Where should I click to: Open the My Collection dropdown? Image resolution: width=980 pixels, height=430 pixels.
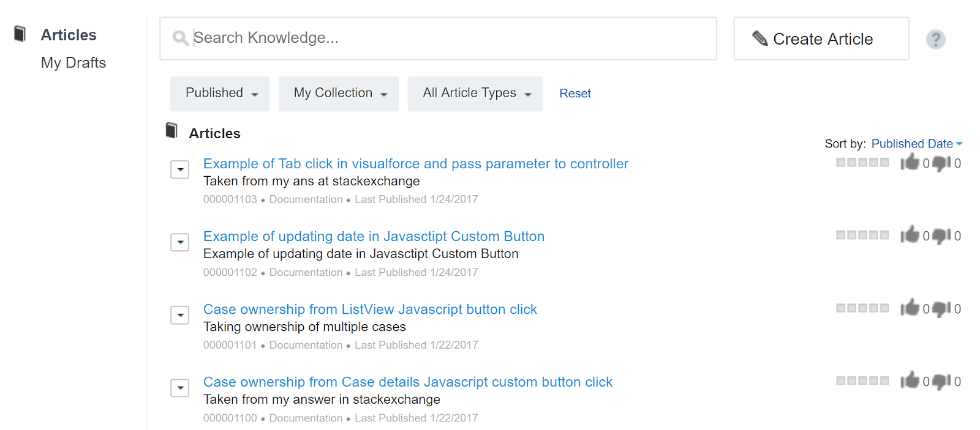pyautogui.click(x=339, y=94)
